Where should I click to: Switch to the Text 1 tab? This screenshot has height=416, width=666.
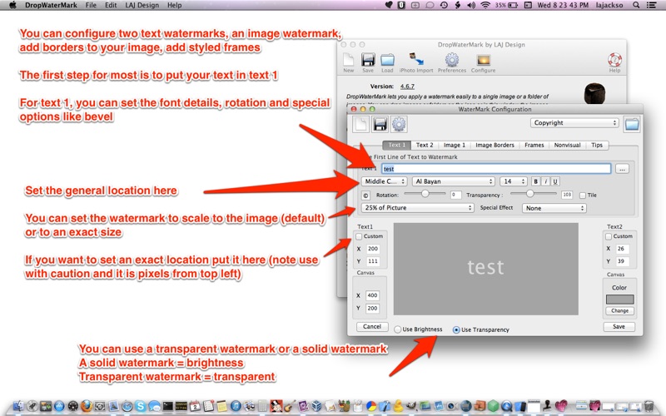coord(397,145)
